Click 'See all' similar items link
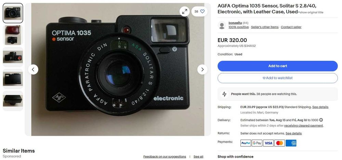This screenshot has width=342, height=160. [x=198, y=157]
